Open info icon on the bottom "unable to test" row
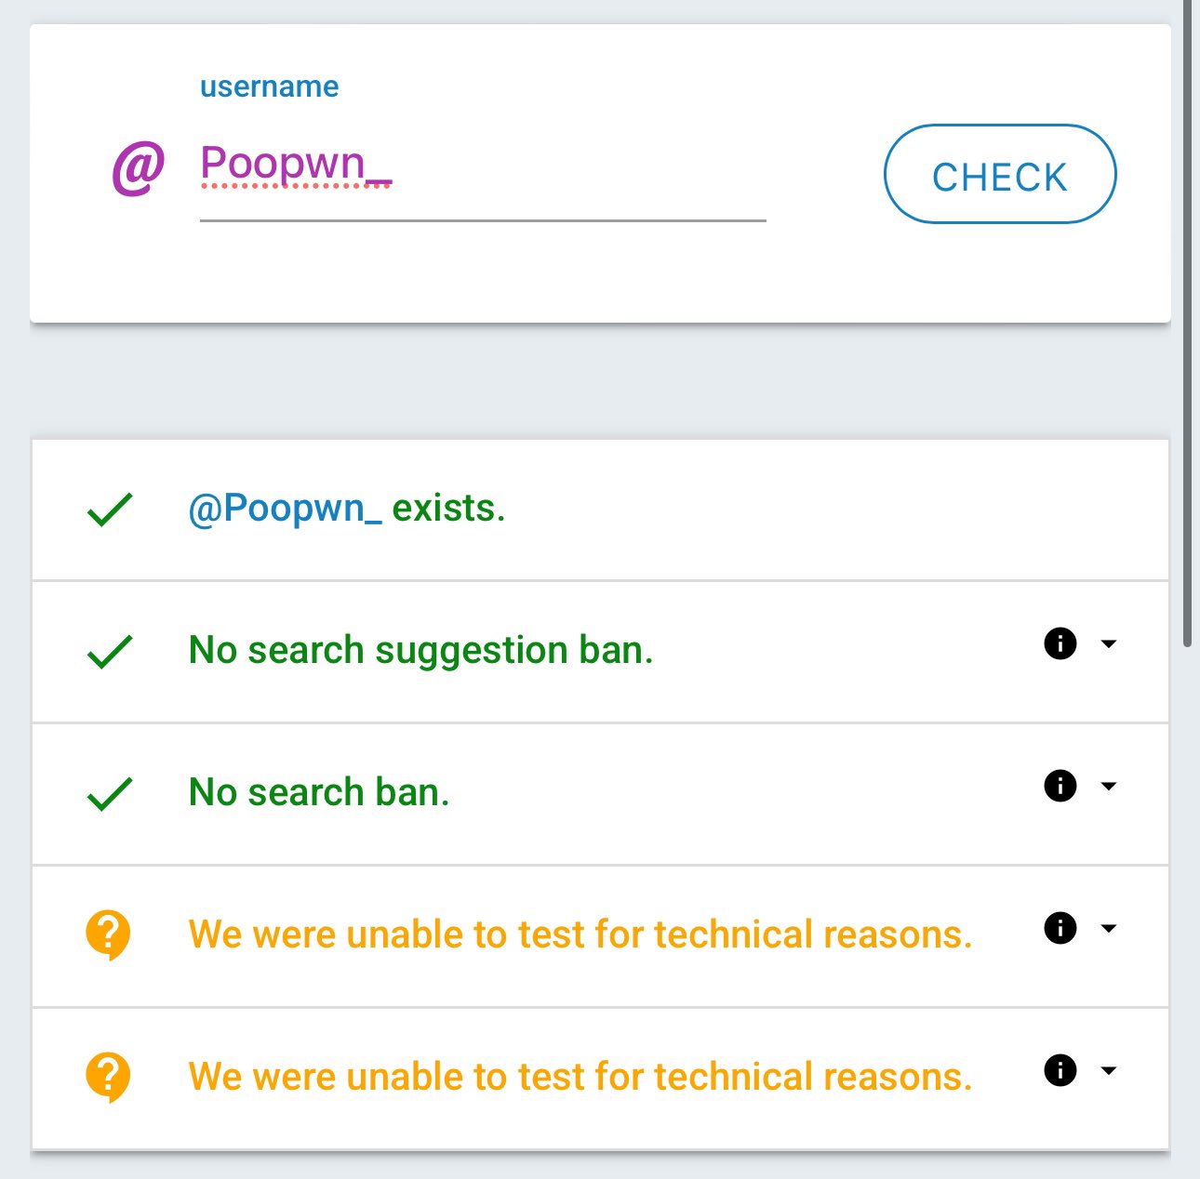Screen dimensions: 1200x1179 (1060, 1070)
